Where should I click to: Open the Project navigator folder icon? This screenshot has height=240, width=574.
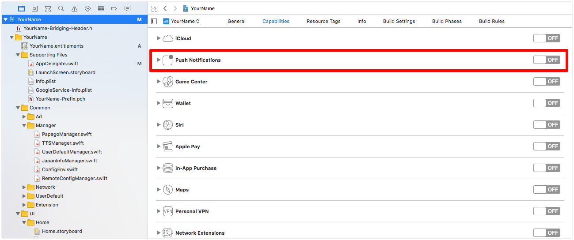coord(21,8)
